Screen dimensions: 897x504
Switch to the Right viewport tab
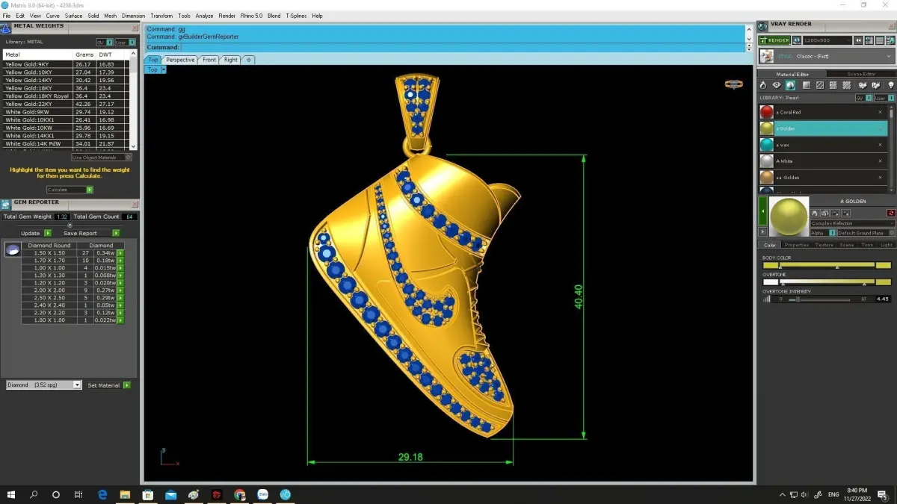click(230, 60)
